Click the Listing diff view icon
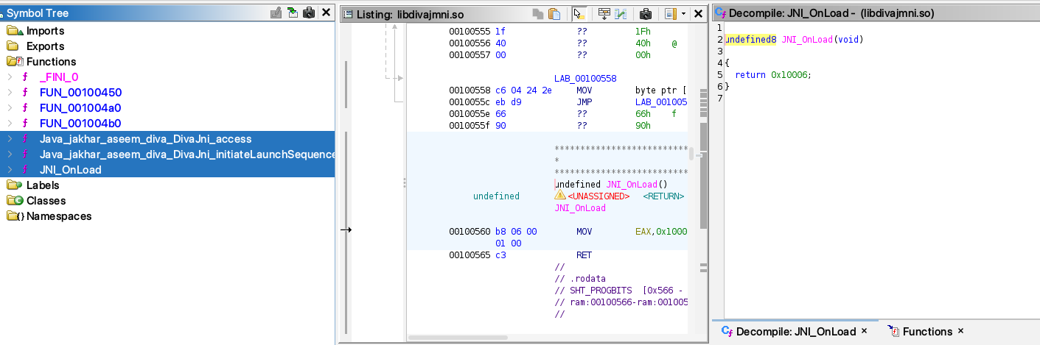 (621, 14)
